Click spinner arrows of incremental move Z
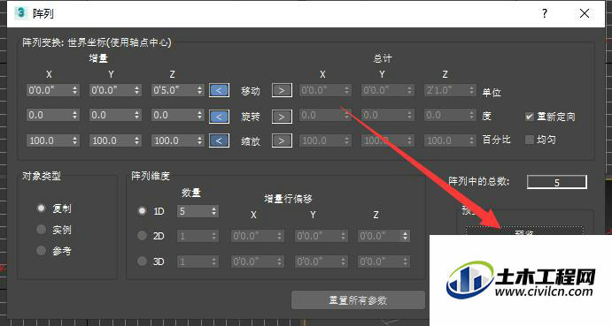This screenshot has height=326, width=612. [199, 90]
